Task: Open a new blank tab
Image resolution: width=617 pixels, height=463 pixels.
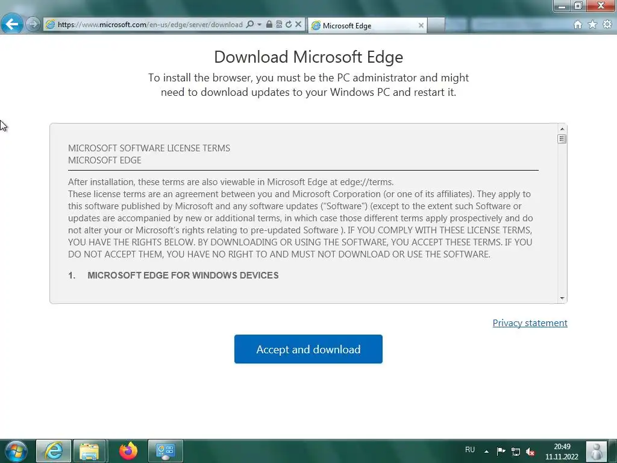Action: (x=436, y=25)
